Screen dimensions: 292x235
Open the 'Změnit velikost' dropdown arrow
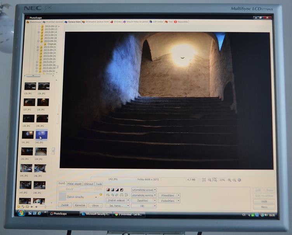point(128,200)
